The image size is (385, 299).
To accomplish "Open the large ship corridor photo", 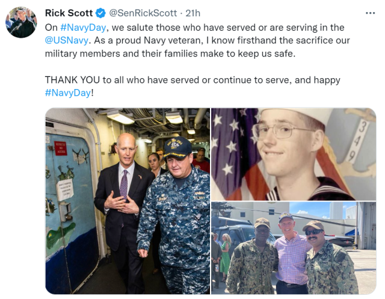I will tap(128, 201).
